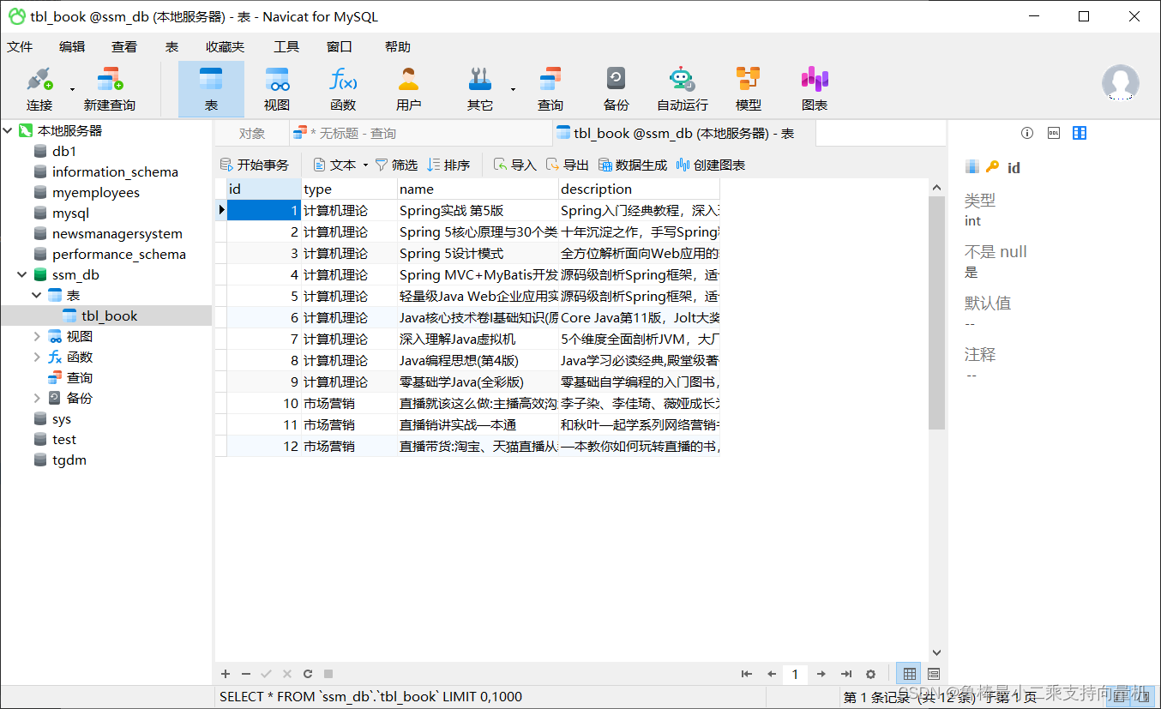Viewport: 1161px width, 709px height.
Task: Go to the next page of records
Action: 821,674
